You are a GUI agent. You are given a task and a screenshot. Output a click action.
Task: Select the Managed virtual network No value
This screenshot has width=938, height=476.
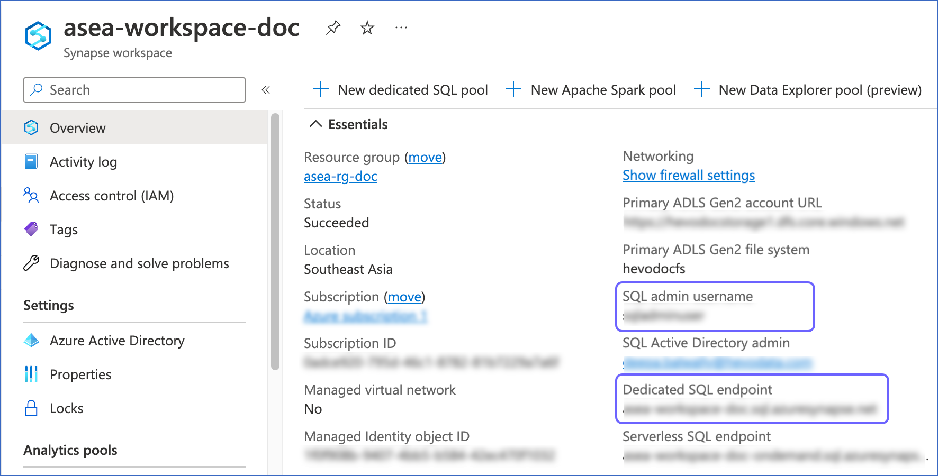tap(313, 409)
